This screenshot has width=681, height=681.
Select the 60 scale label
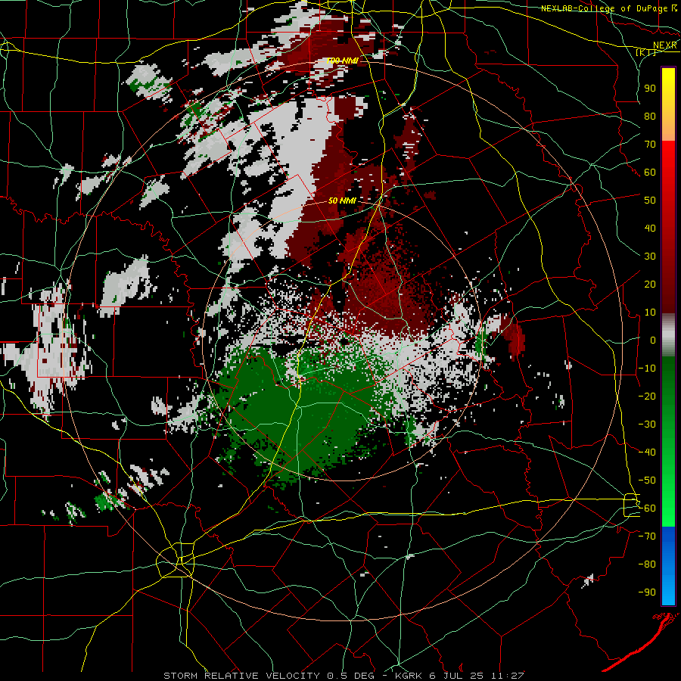650,172
